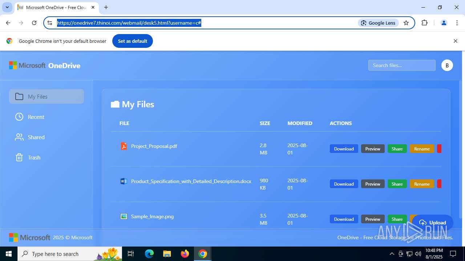Click the ACTIONS column header

point(340,123)
